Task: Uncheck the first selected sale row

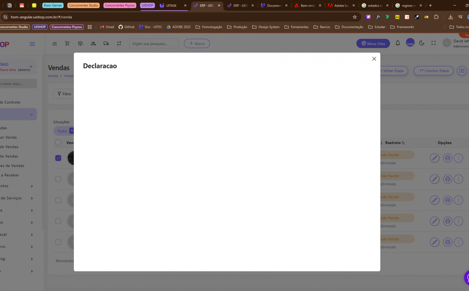Action: [x=58, y=158]
